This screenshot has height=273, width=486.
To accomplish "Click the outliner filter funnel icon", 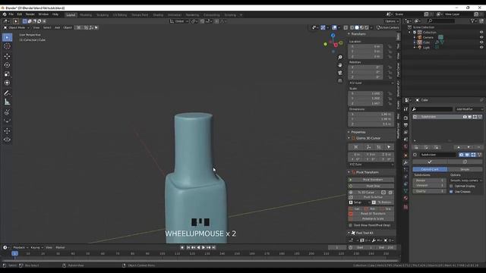I will [472, 21].
